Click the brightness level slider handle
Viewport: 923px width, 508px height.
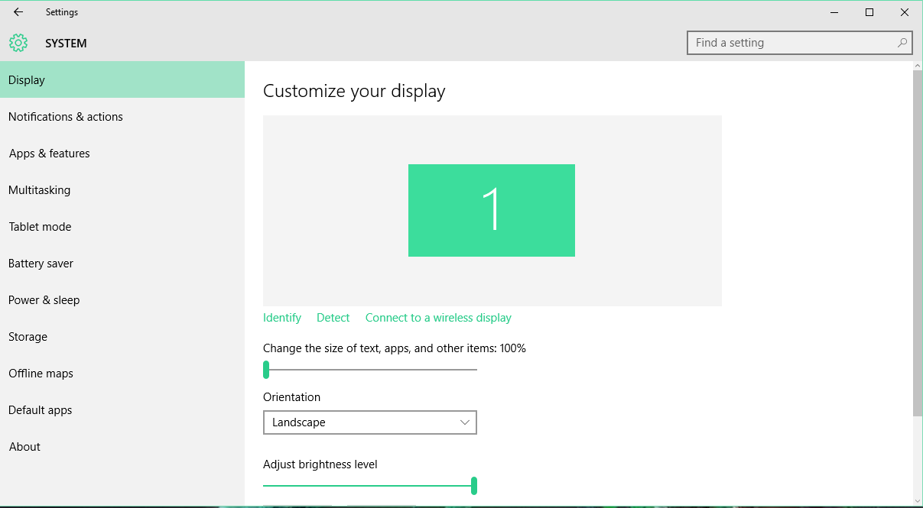pyautogui.click(x=474, y=485)
